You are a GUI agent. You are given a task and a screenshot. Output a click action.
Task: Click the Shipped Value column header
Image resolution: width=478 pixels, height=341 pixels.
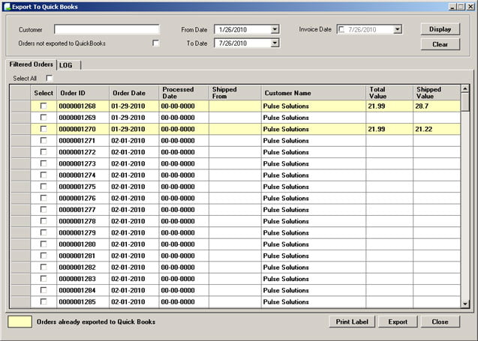pos(437,93)
